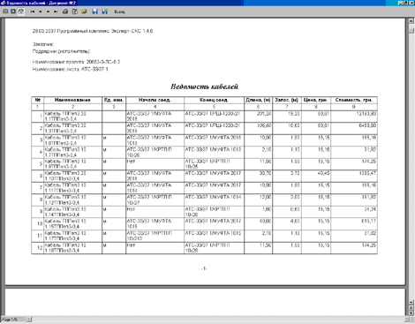
Task: Open the printer setup icon
Action: click(x=75, y=11)
